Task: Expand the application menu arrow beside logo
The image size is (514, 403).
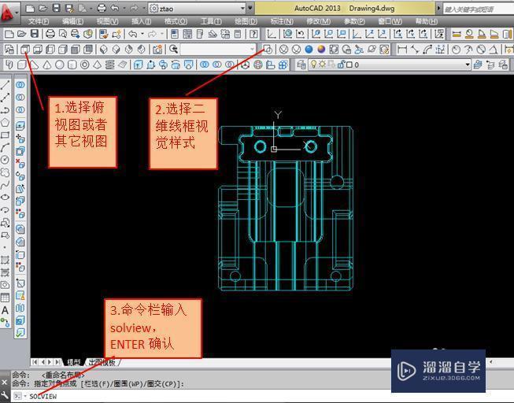Action: pos(16,13)
